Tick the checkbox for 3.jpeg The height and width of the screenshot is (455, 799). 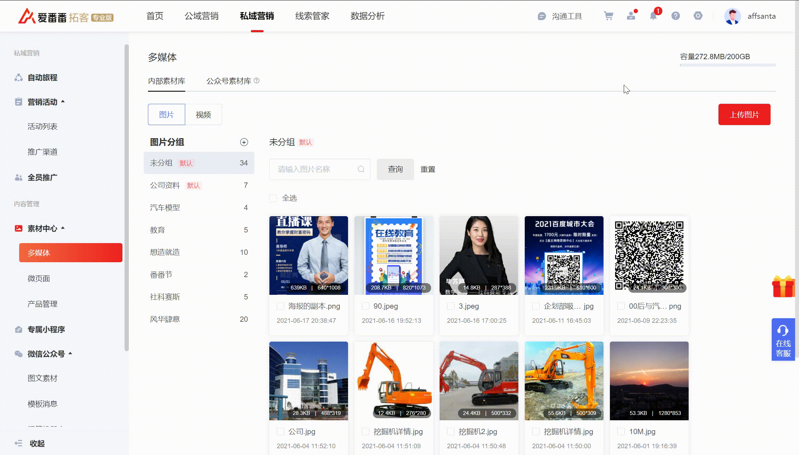451,306
